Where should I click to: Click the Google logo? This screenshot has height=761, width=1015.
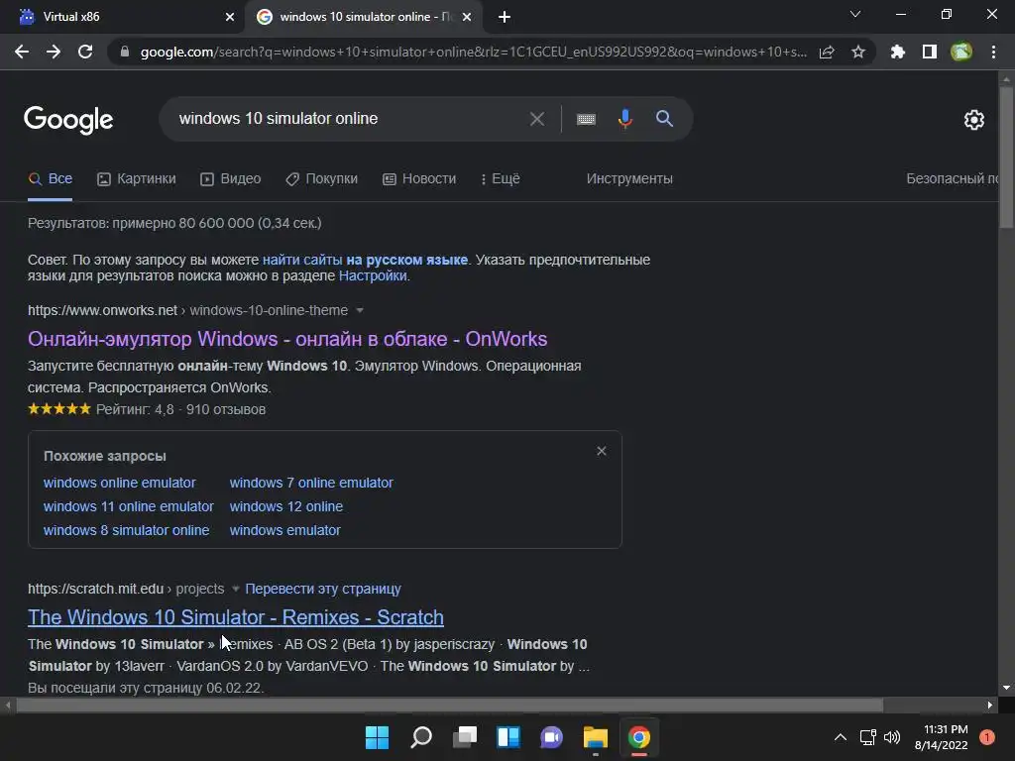pyautogui.click(x=68, y=120)
